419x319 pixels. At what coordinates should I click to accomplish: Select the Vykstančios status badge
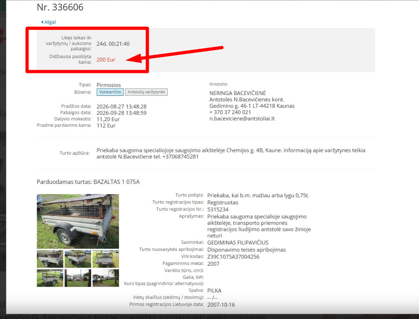(110, 92)
